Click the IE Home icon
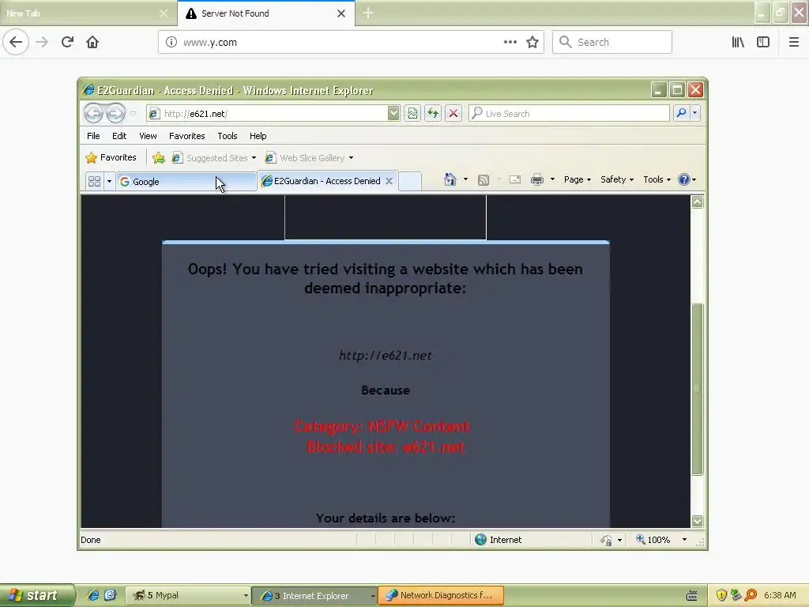Image resolution: width=809 pixels, height=607 pixels. click(450, 179)
